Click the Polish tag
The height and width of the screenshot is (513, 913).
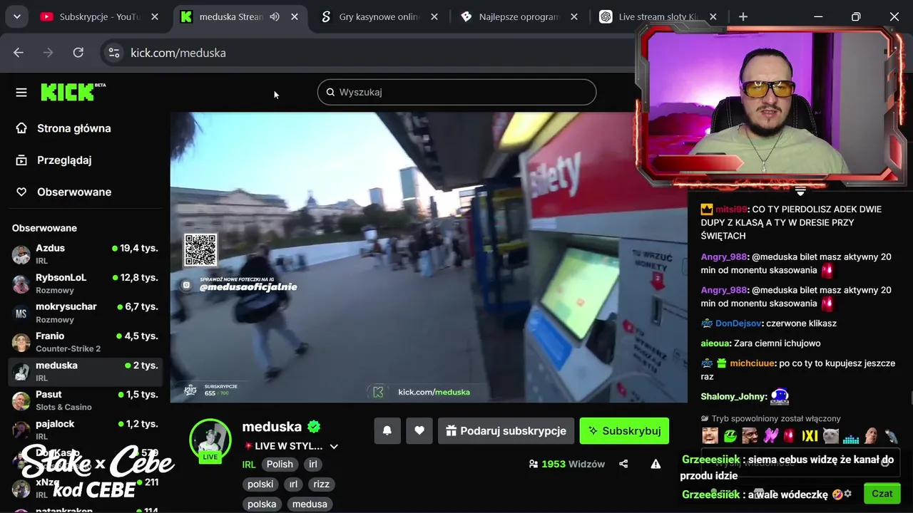280,464
